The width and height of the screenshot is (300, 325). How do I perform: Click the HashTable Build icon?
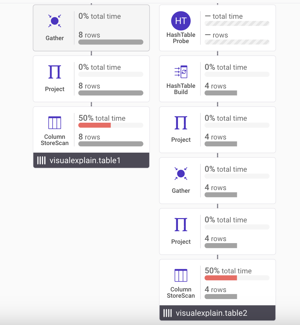pos(181,72)
